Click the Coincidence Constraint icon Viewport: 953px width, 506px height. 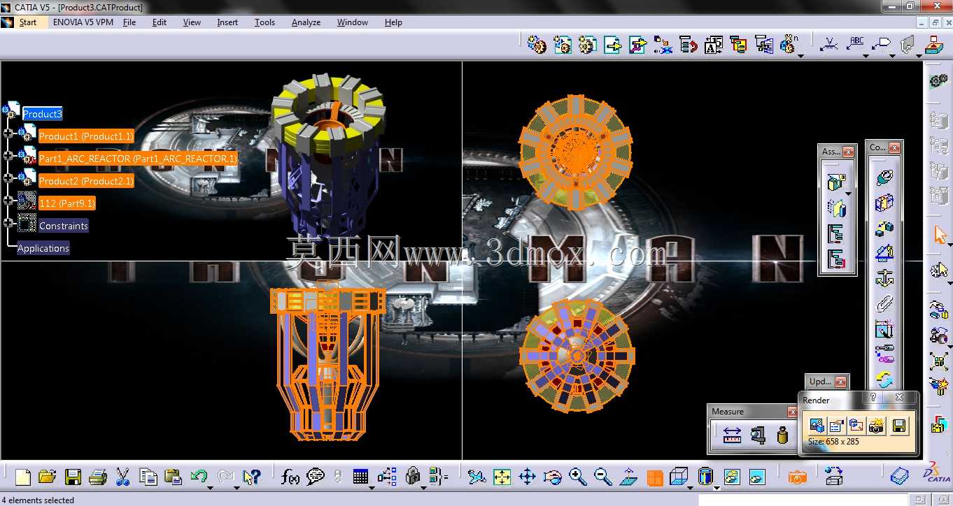pyautogui.click(x=884, y=178)
